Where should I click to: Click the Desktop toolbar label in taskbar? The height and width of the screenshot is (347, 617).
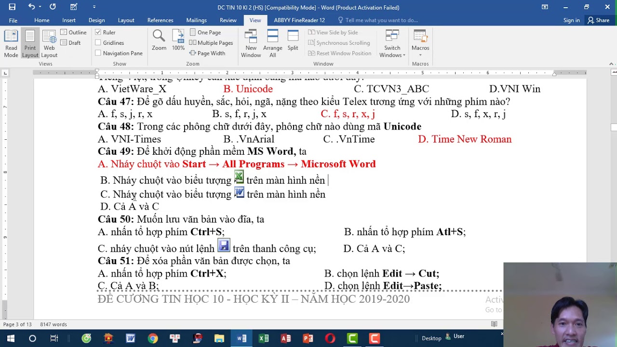point(431,338)
